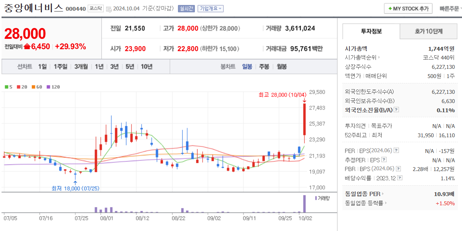Click the red 20-day moving average legend

pos(22,87)
